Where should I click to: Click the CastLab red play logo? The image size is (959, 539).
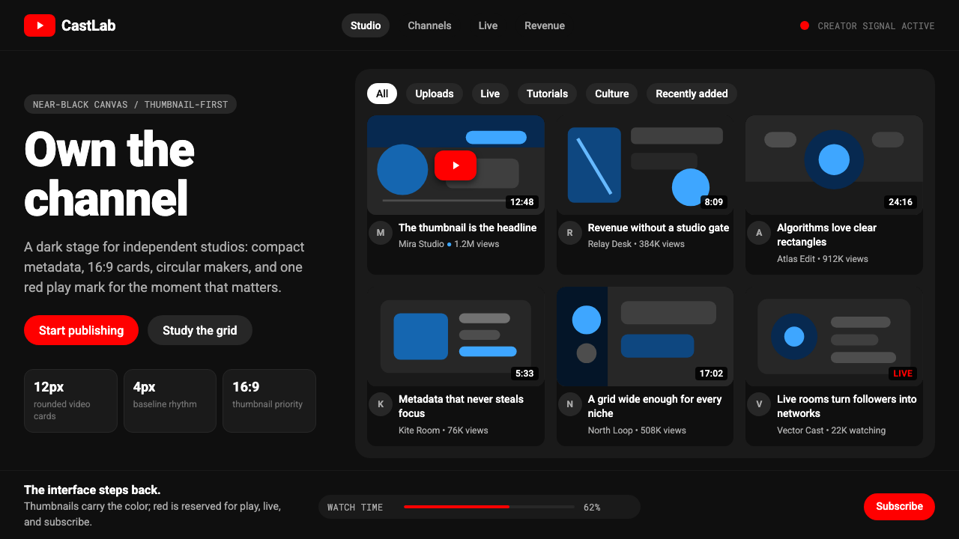(x=40, y=25)
